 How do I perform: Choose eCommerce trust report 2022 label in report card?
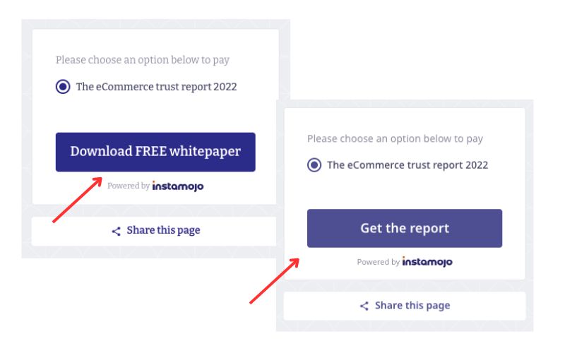[x=408, y=165]
